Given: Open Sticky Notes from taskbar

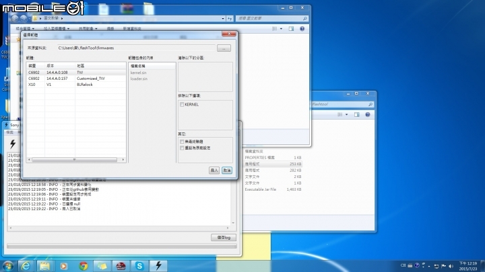Looking at the screenshot, I should point(102,266).
